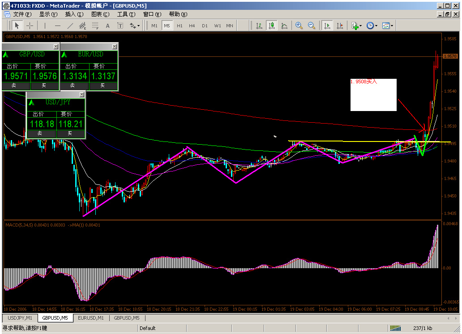Select the Fibonacci retracement tool
Viewport: 462px width, 334px height.
coord(95,26)
